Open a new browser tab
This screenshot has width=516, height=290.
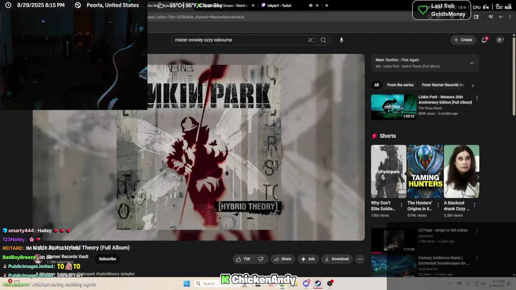point(327,6)
